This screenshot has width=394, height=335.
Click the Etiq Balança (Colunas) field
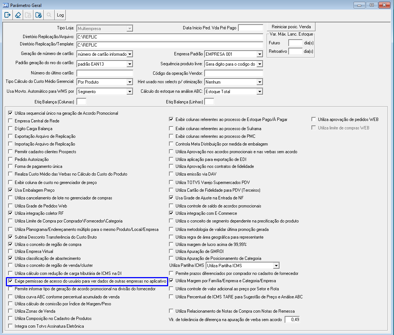82,102
